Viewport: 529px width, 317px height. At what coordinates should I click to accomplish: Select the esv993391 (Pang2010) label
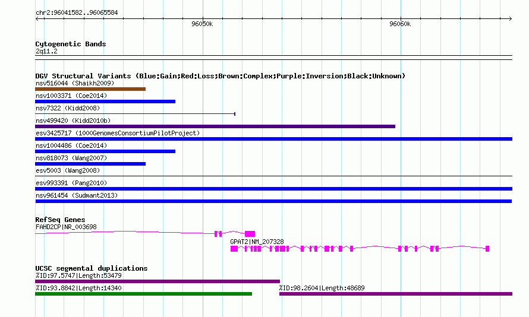coord(71,183)
